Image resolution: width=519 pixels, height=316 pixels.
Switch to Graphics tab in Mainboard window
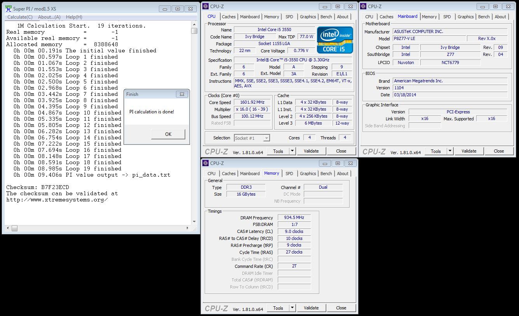pyautogui.click(x=466, y=17)
